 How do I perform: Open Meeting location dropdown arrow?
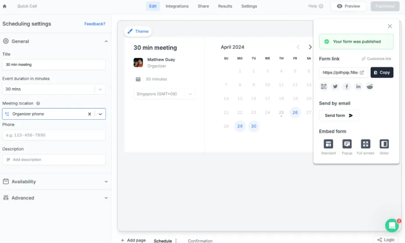[100, 114]
